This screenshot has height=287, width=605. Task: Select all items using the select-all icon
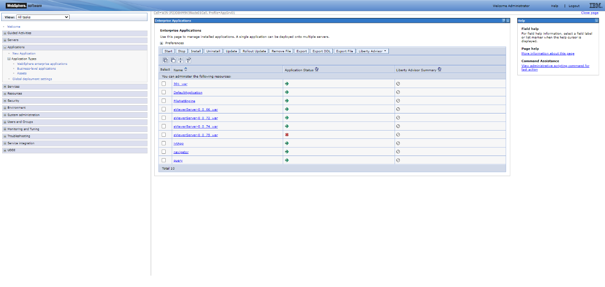coord(166,60)
